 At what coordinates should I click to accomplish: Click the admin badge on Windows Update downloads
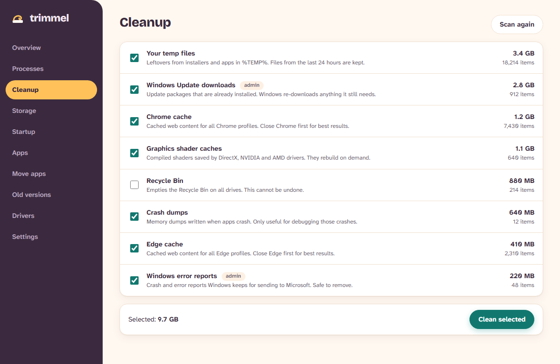click(252, 85)
